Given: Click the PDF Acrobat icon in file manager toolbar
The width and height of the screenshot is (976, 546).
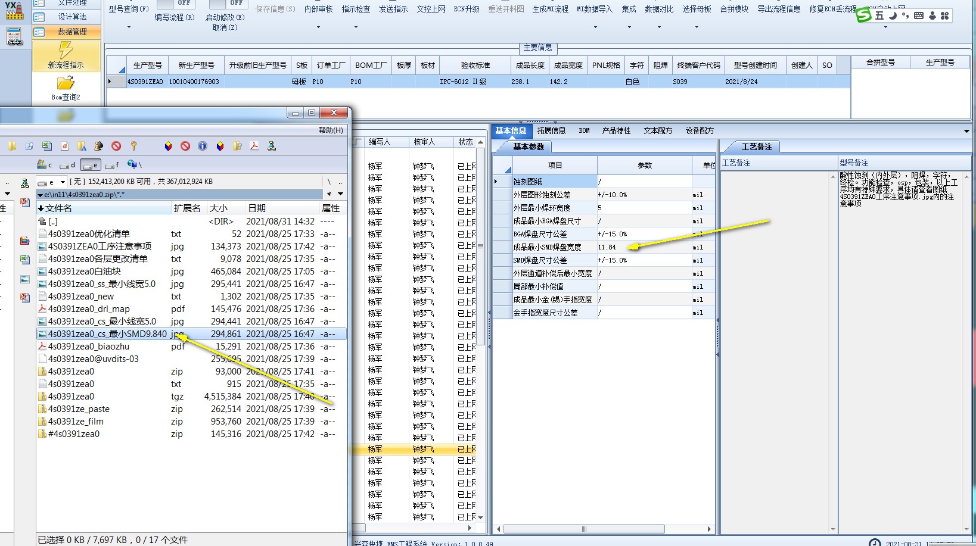Looking at the screenshot, I should point(254,146).
